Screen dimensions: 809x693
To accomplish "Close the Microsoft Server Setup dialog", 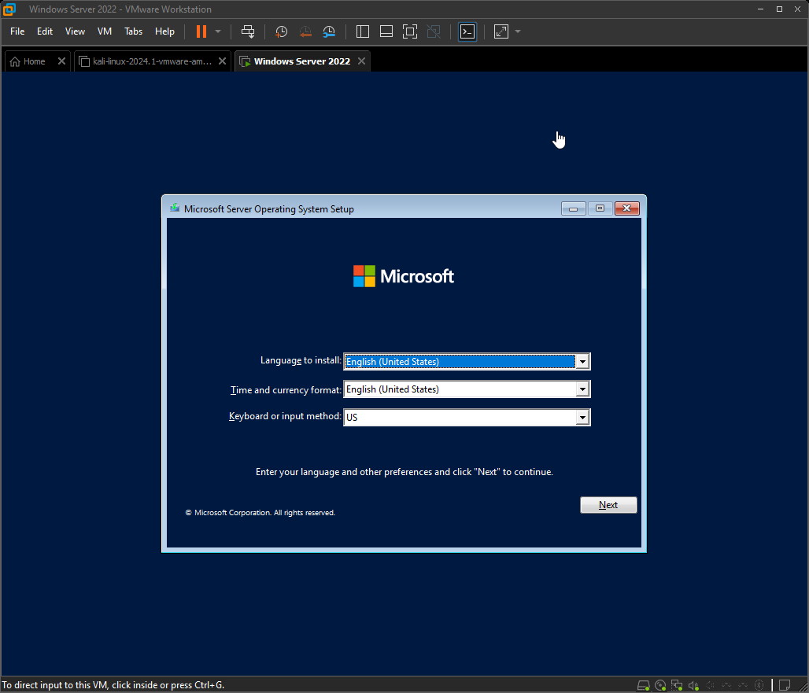I will (627, 208).
